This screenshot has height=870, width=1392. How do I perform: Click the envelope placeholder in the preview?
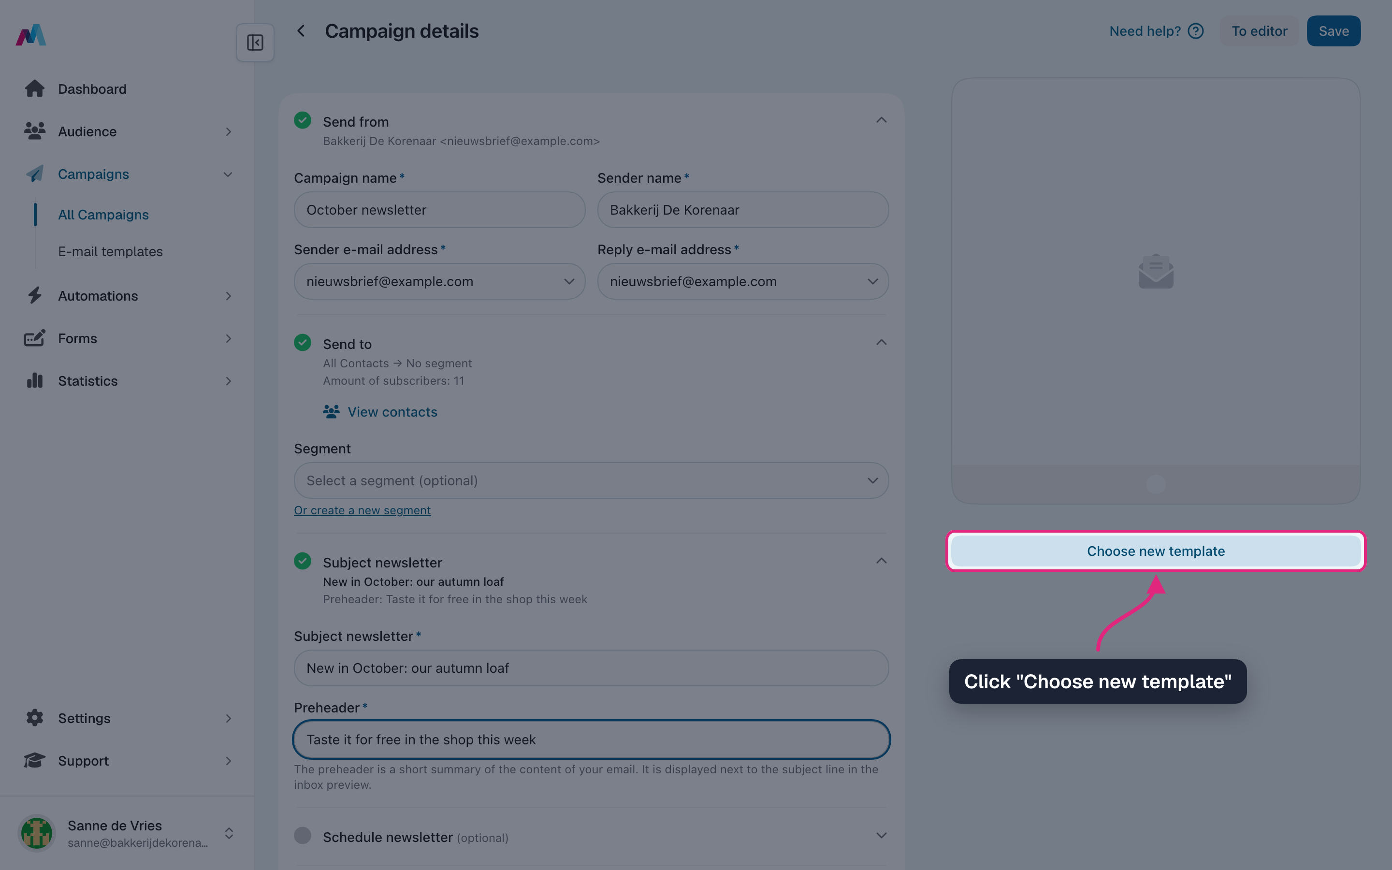(1156, 272)
